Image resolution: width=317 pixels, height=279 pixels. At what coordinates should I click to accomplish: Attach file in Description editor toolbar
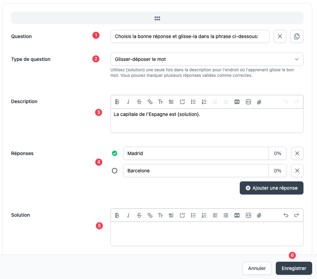tap(259, 102)
